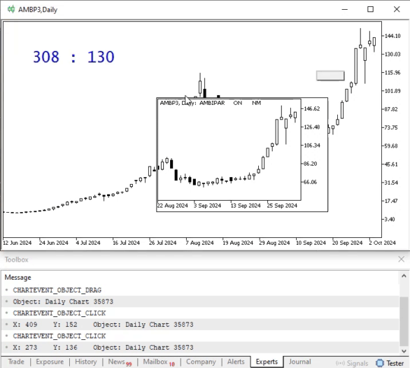Select the CHARTEVENT_OBJECT_DRAG log row
The height and width of the screenshot is (368, 410).
tap(200, 290)
